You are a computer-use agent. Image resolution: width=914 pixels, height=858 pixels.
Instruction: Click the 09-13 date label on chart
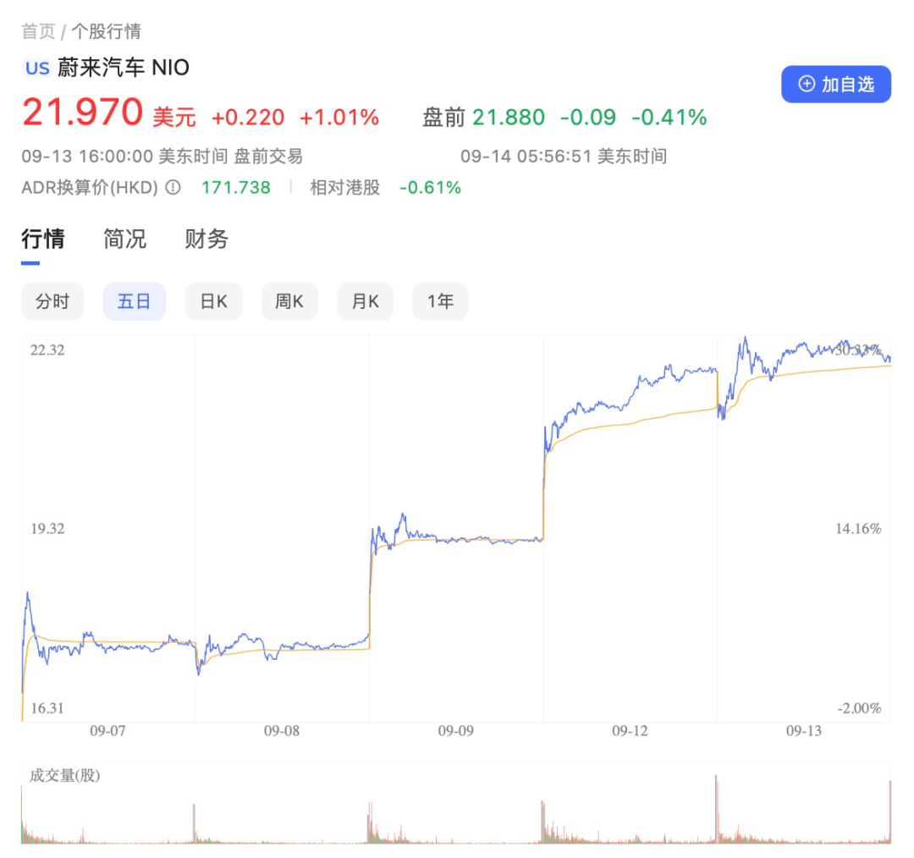pyautogui.click(x=804, y=730)
